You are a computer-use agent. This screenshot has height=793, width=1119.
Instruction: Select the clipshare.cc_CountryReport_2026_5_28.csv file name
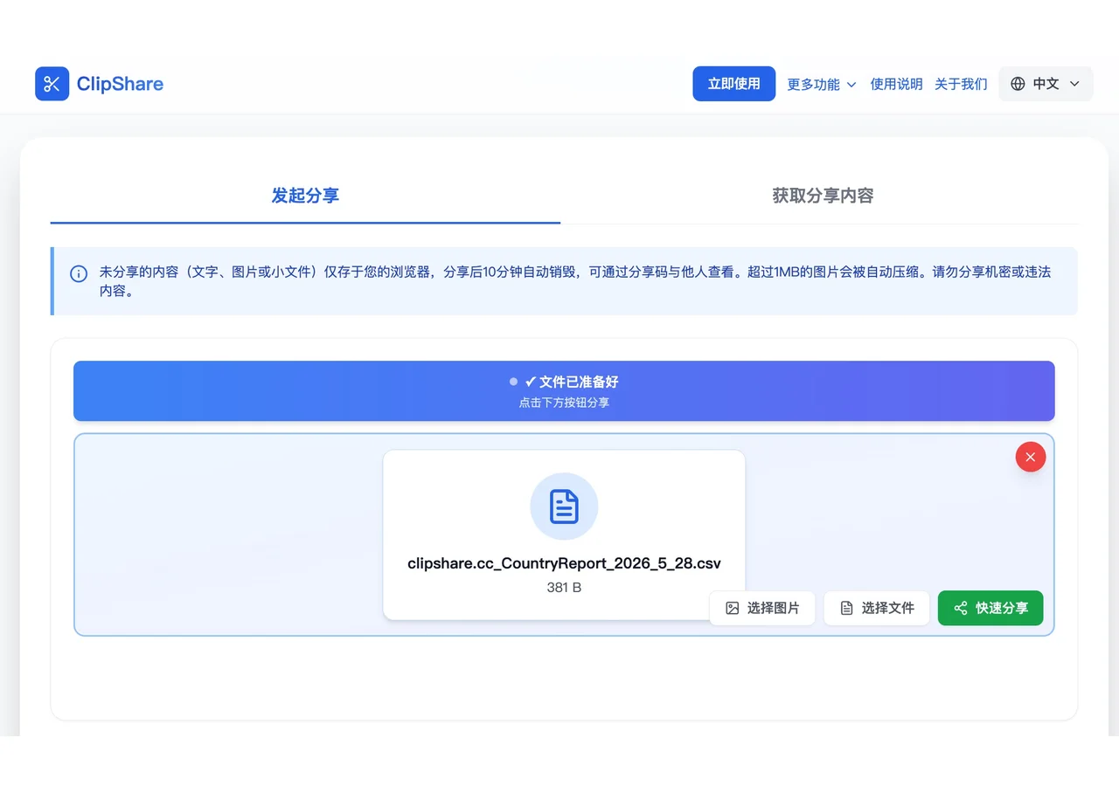pos(564,563)
